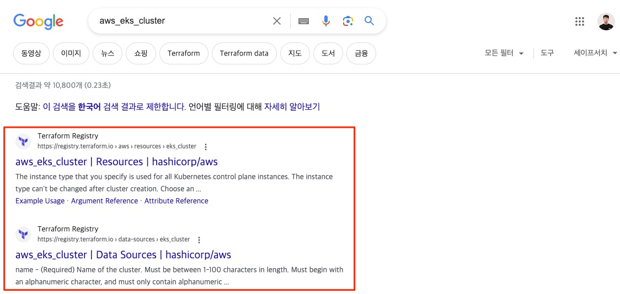The image size is (620, 294).
Task: Click Terraform Registry name above Resources result
Action: click(x=68, y=136)
